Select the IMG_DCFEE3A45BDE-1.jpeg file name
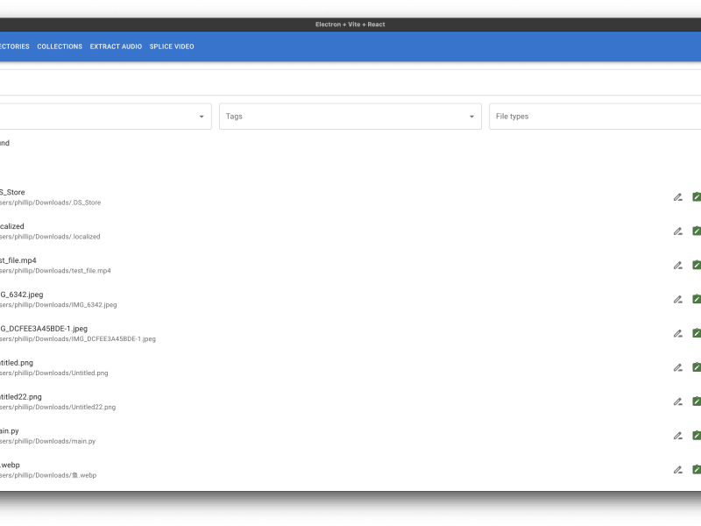The width and height of the screenshot is (701, 526). [44, 328]
